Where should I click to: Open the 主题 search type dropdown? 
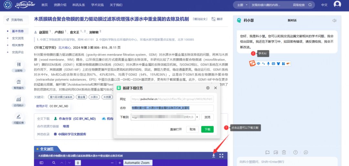click(x=242, y=5)
